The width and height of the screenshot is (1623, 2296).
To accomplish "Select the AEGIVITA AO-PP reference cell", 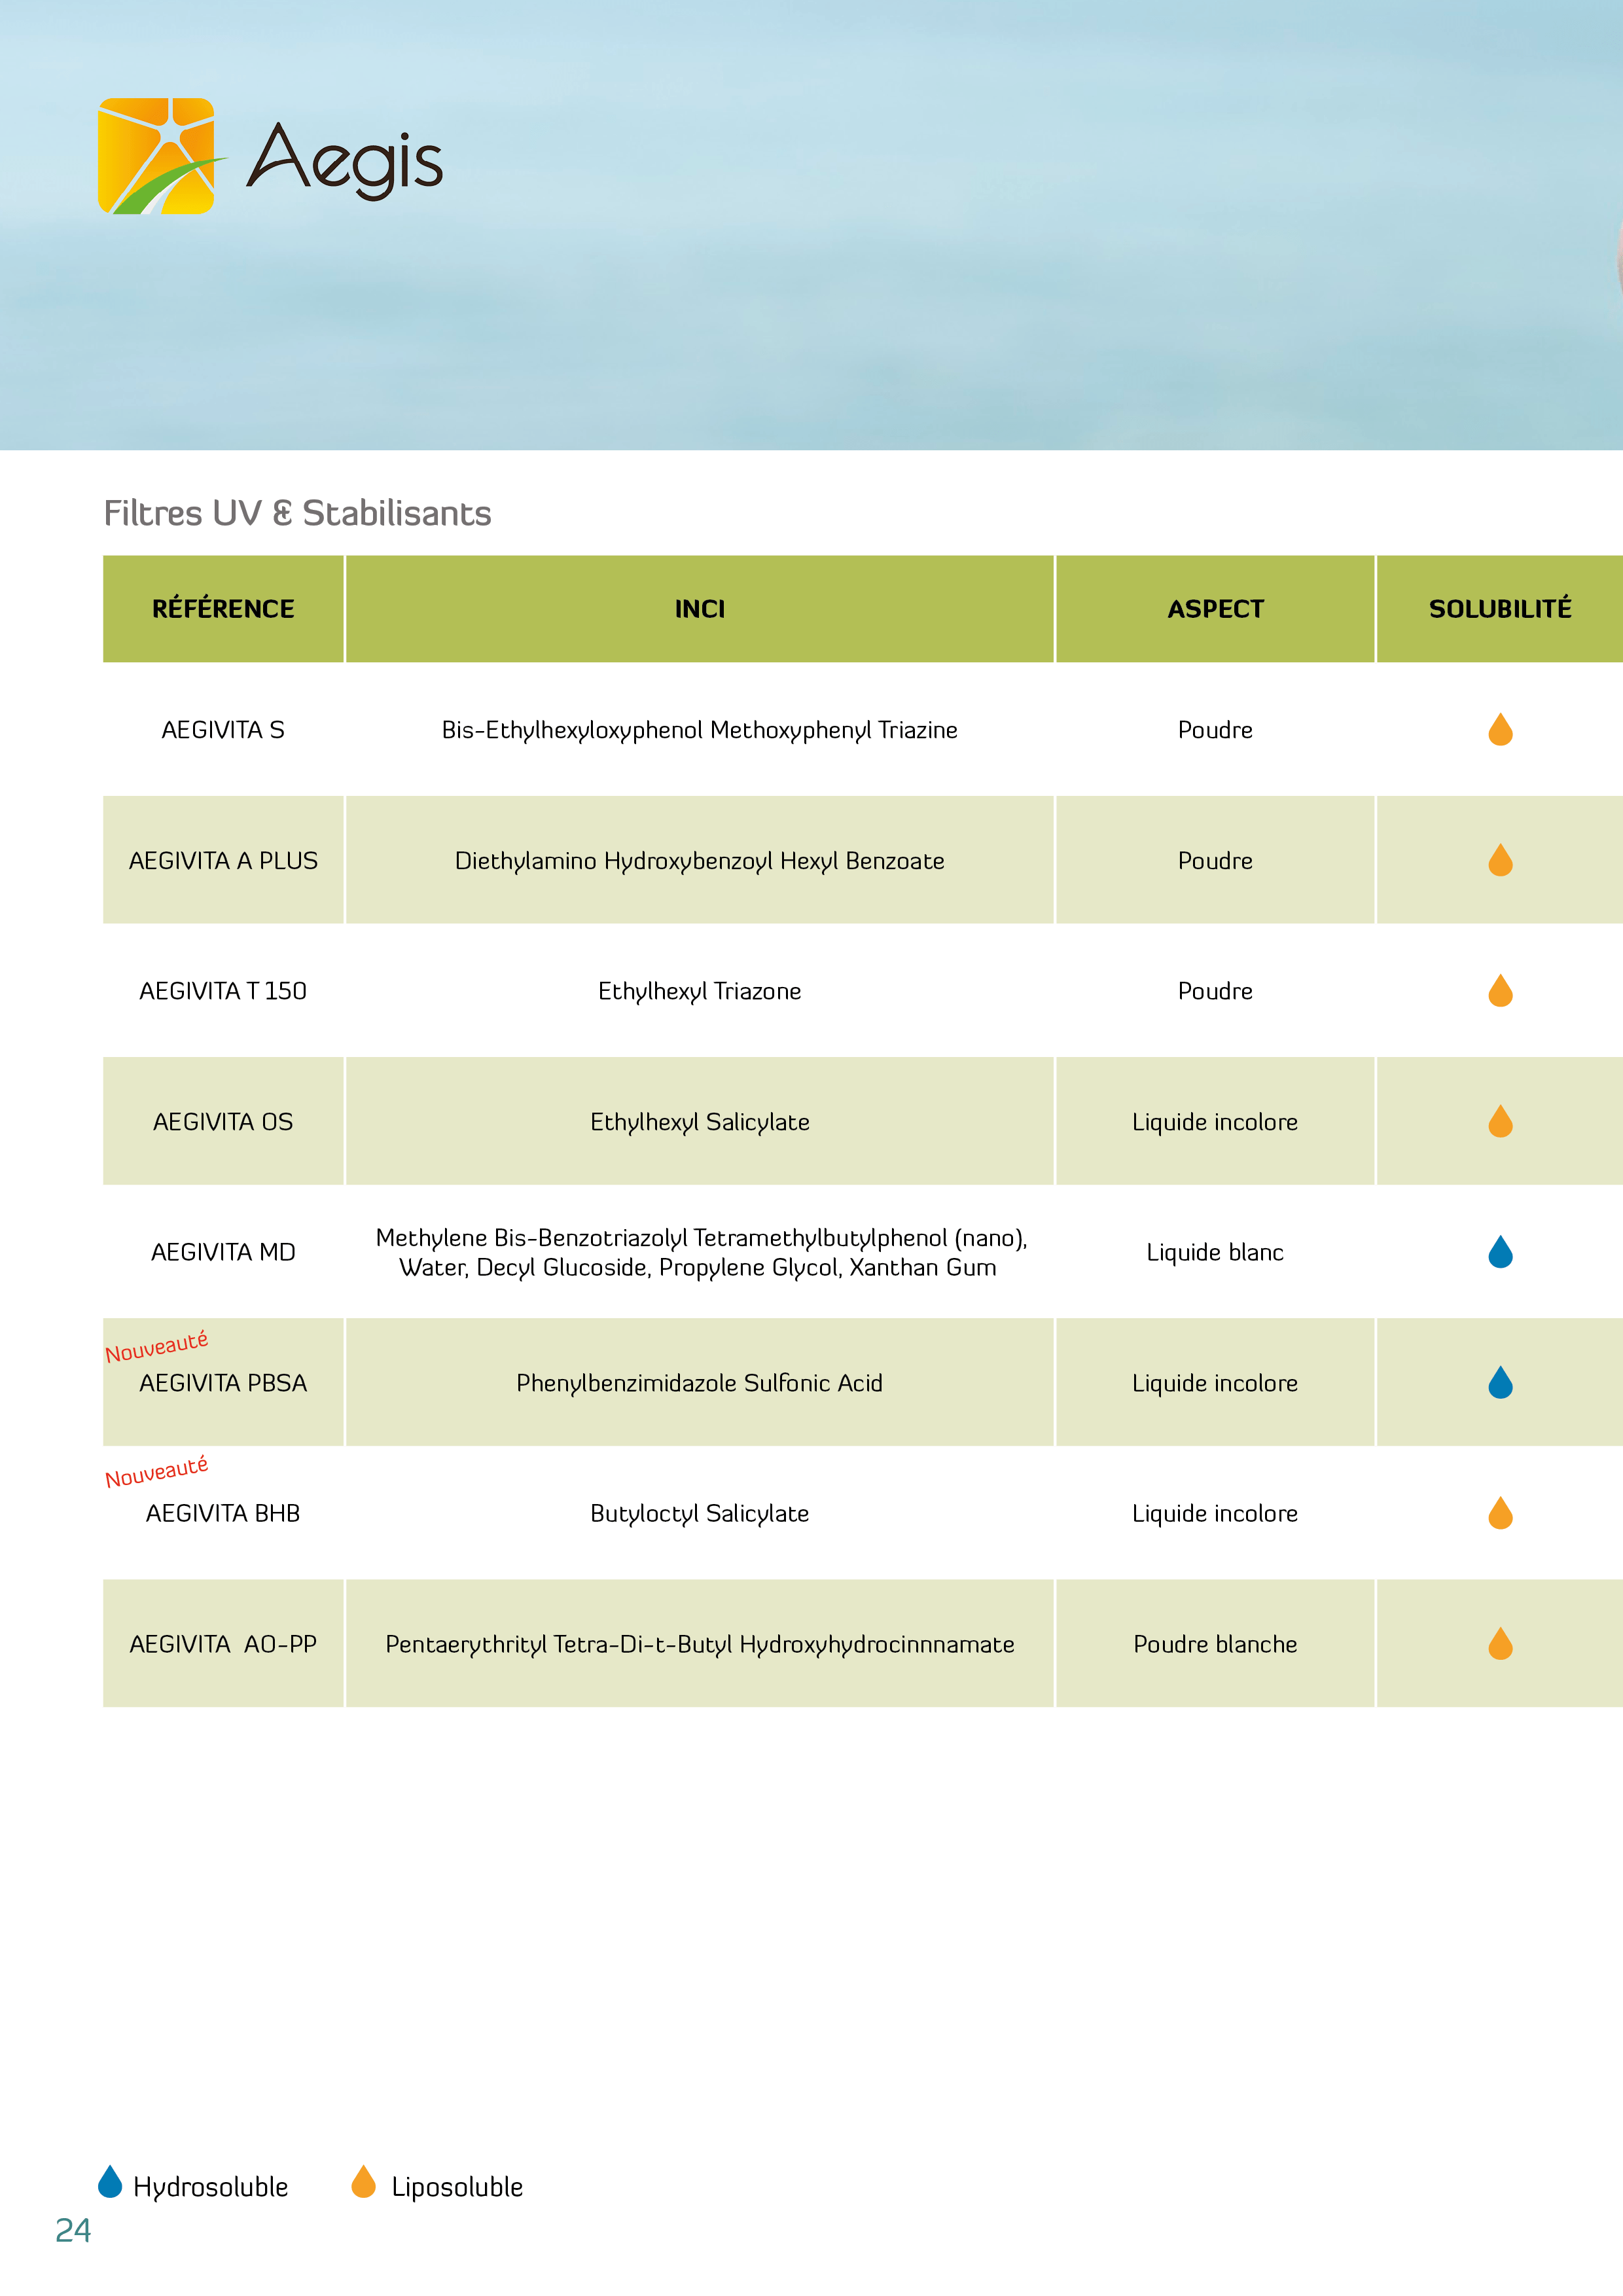I will pyautogui.click(x=223, y=1644).
